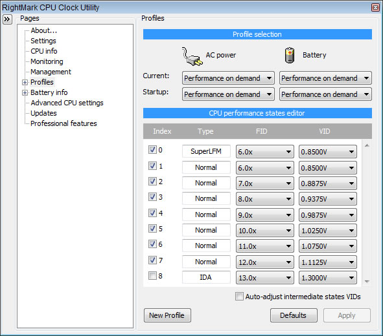Viewport: 383px width, 336px height.
Task: Click the Index column header
Action: [162, 131]
